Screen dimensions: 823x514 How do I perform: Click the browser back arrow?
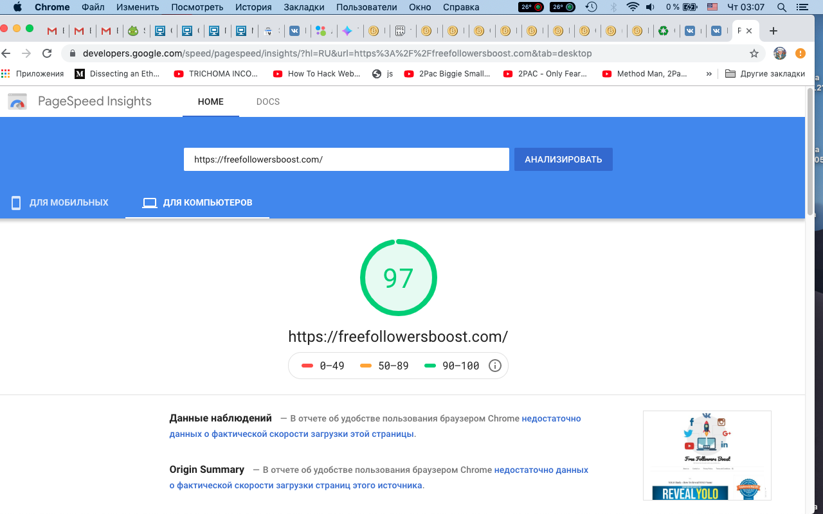pos(6,53)
